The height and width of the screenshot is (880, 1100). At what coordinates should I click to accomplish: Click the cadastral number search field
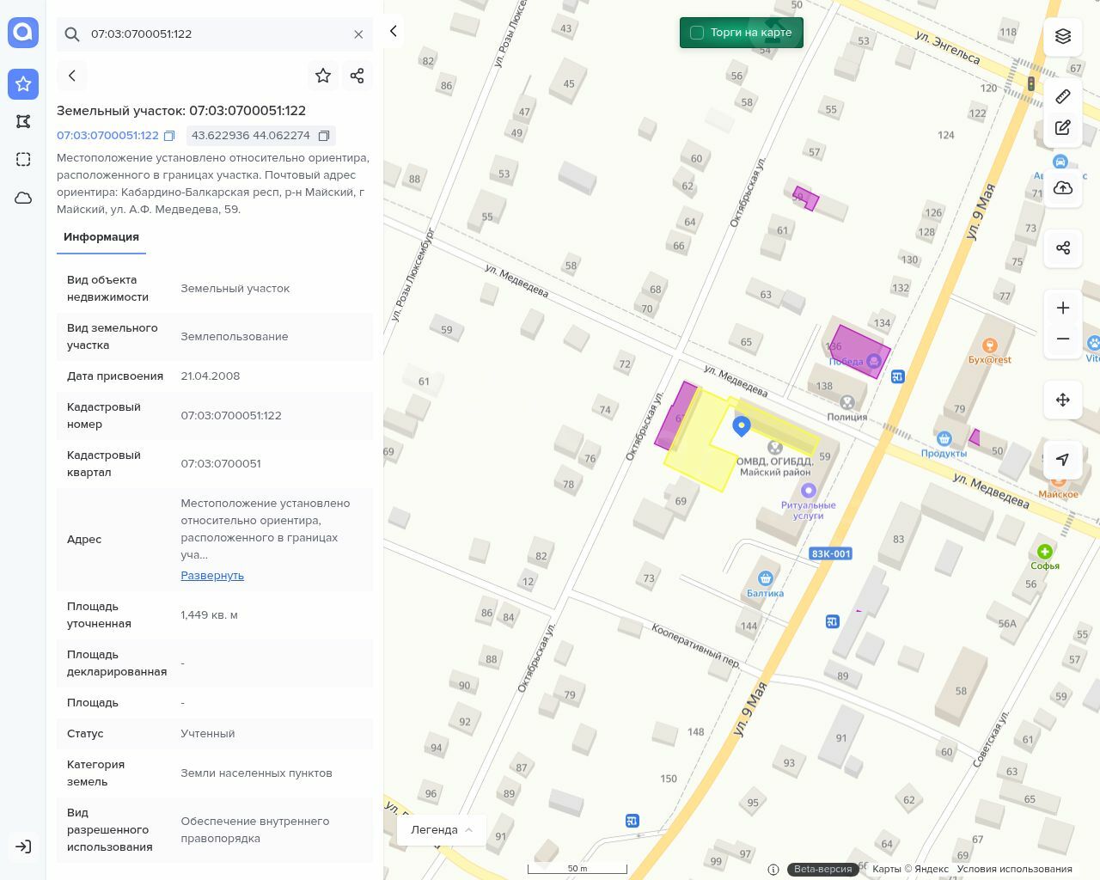point(215,34)
